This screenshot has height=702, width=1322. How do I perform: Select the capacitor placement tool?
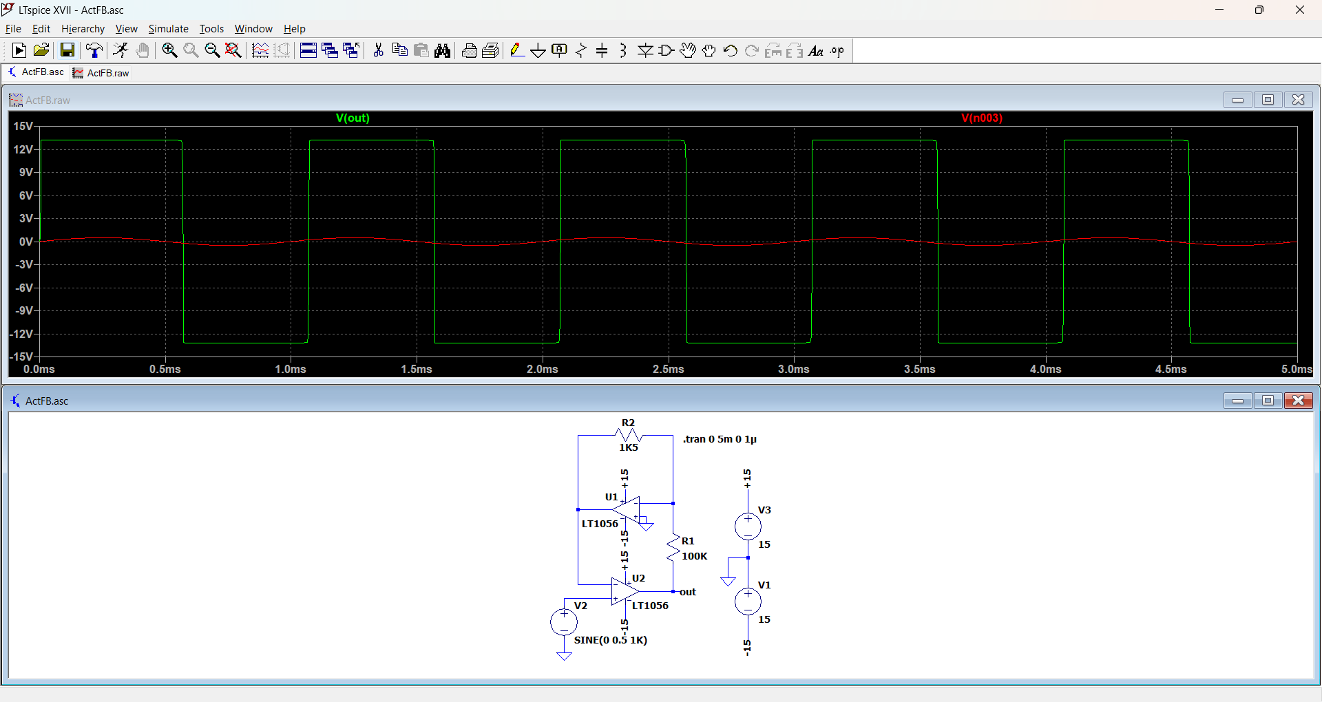click(x=602, y=50)
